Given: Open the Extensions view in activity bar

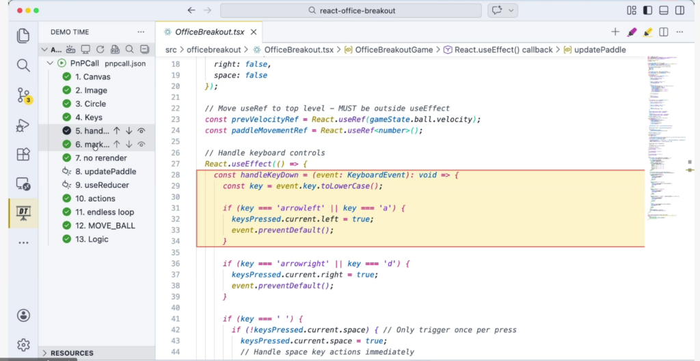Looking at the screenshot, I should click(x=23, y=154).
